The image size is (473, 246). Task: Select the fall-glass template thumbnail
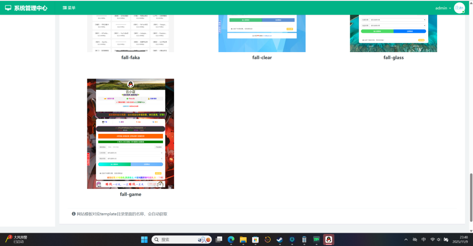click(x=394, y=33)
